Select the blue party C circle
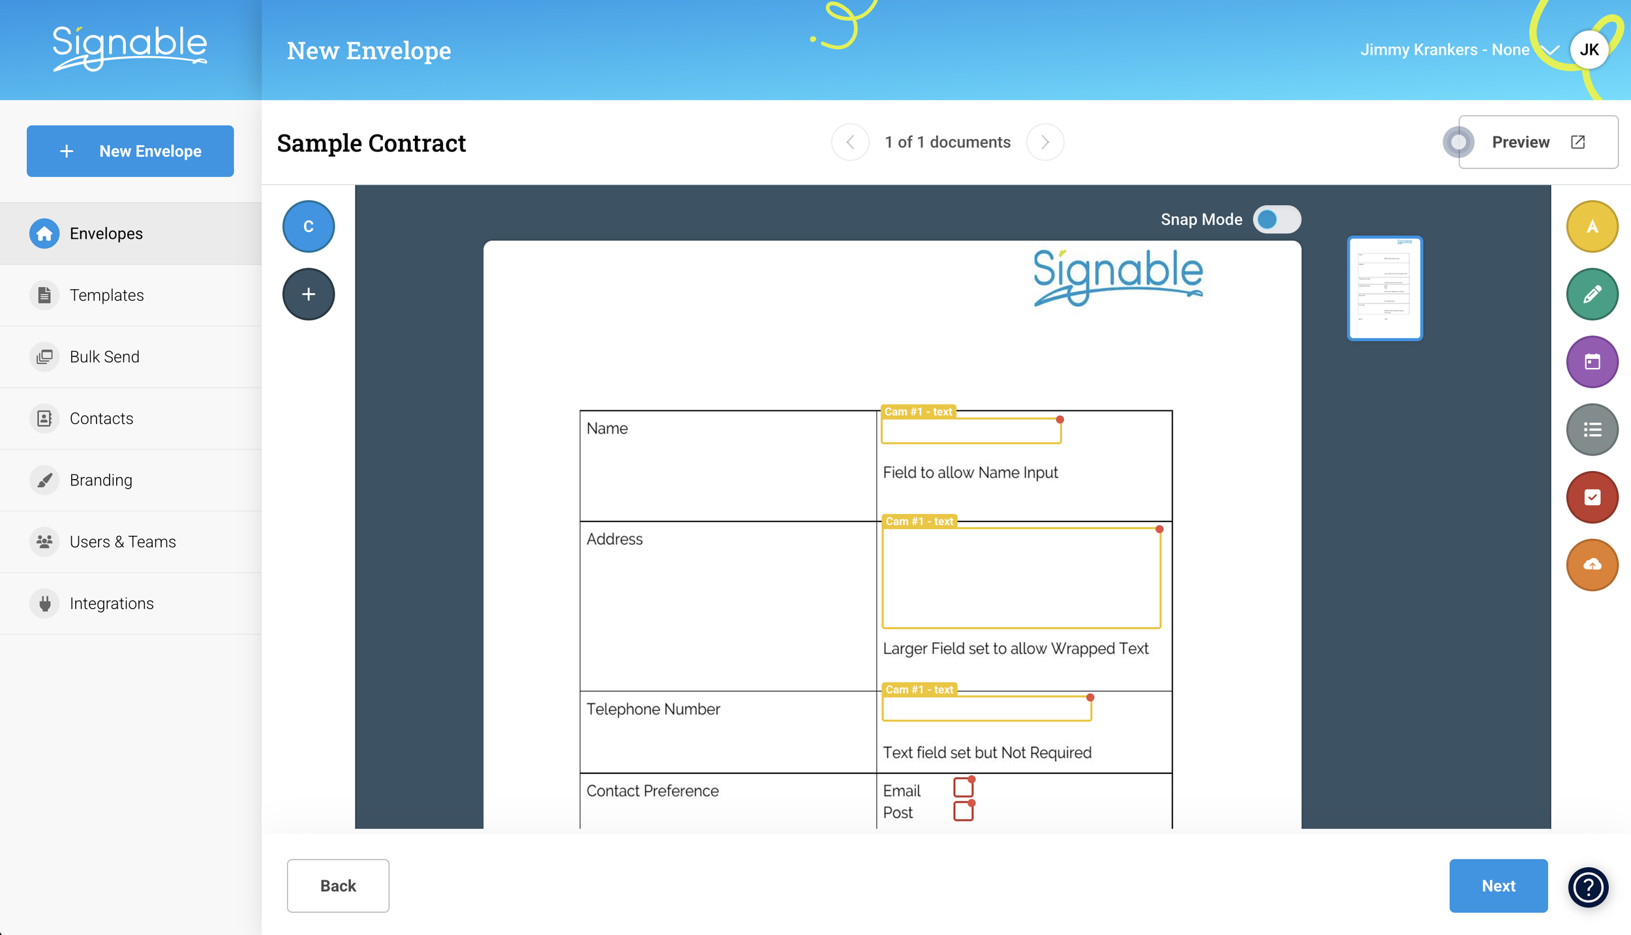This screenshot has width=1631, height=935. (x=309, y=226)
